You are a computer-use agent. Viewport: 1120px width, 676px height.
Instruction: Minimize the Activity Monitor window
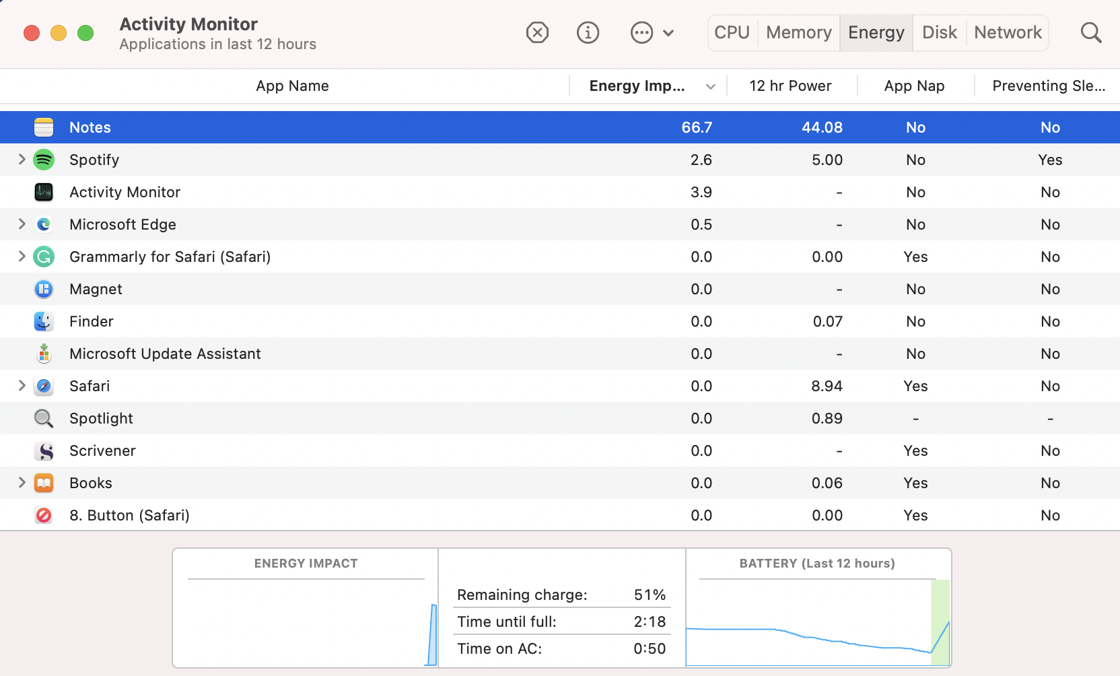pos(59,32)
